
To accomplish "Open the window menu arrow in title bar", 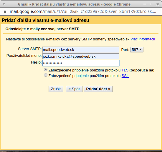I will [4, 4].
